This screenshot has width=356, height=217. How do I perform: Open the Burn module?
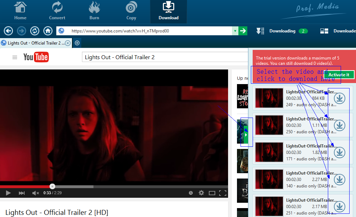(94, 11)
